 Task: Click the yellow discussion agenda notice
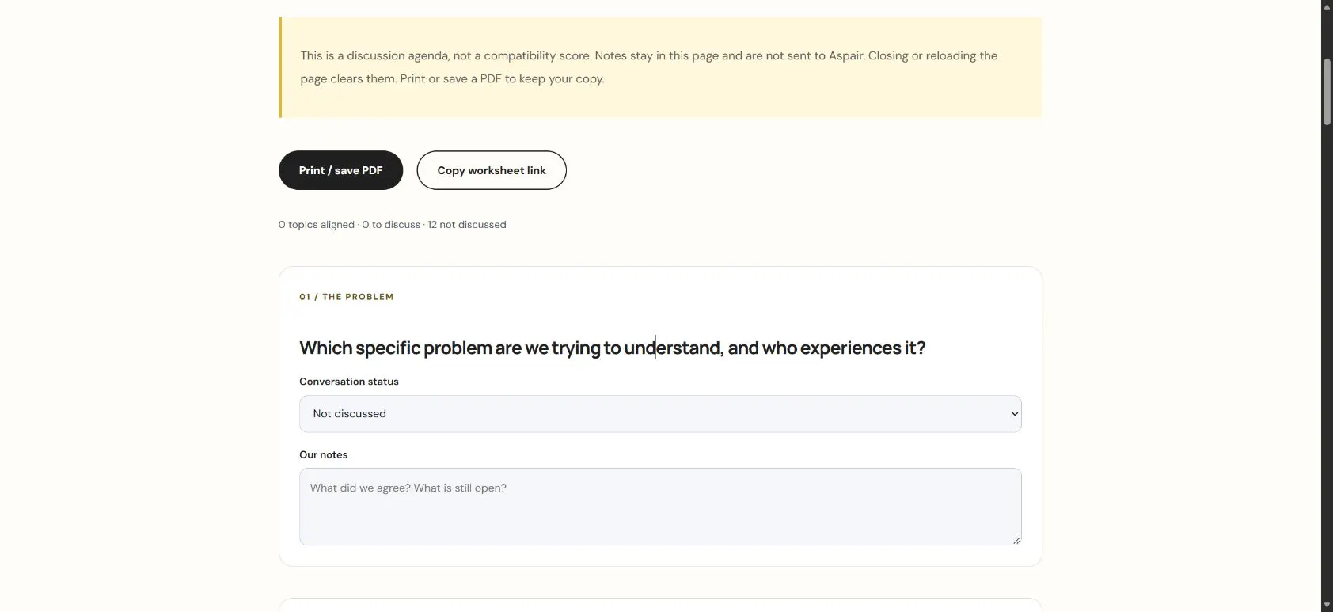(x=660, y=67)
